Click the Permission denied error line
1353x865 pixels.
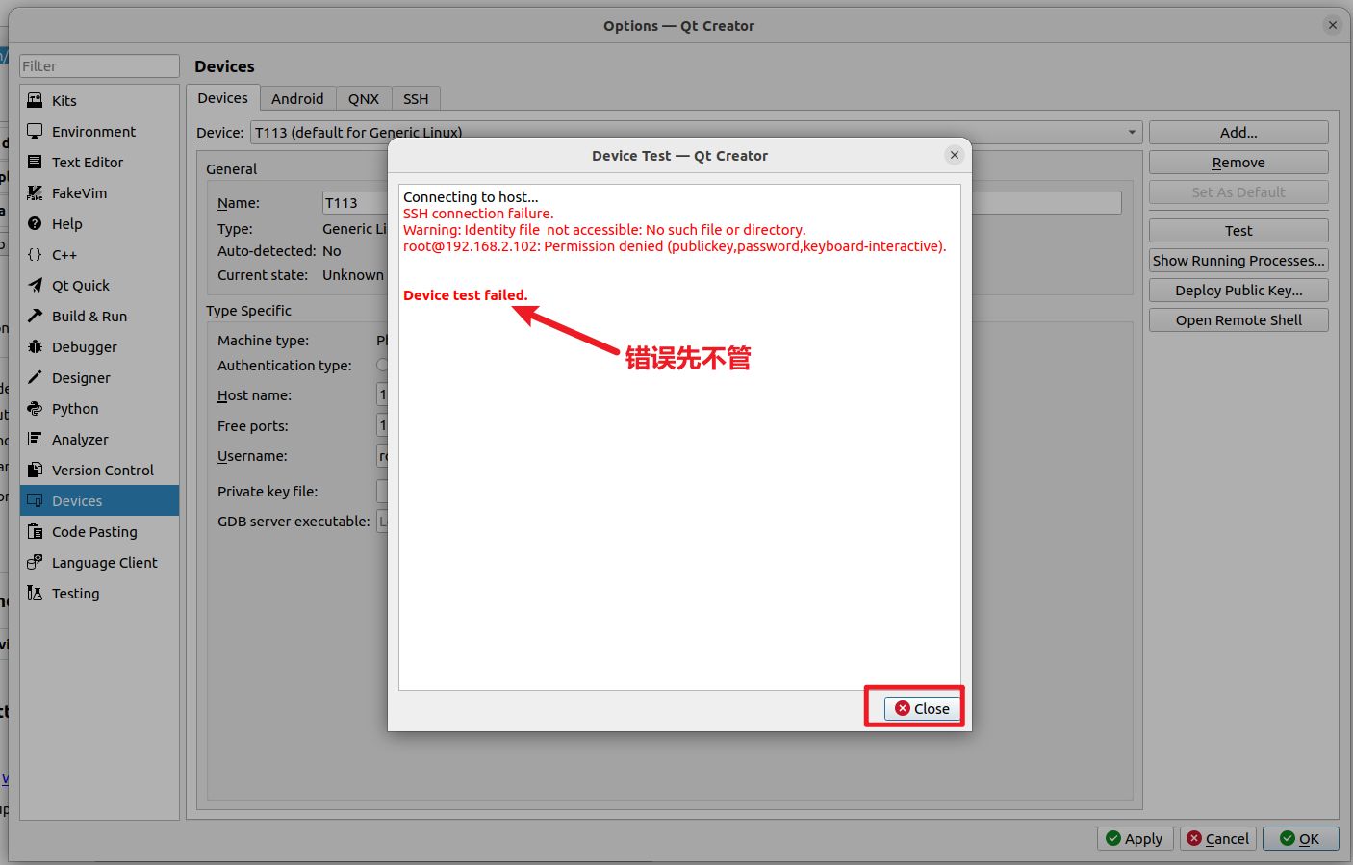tap(675, 246)
